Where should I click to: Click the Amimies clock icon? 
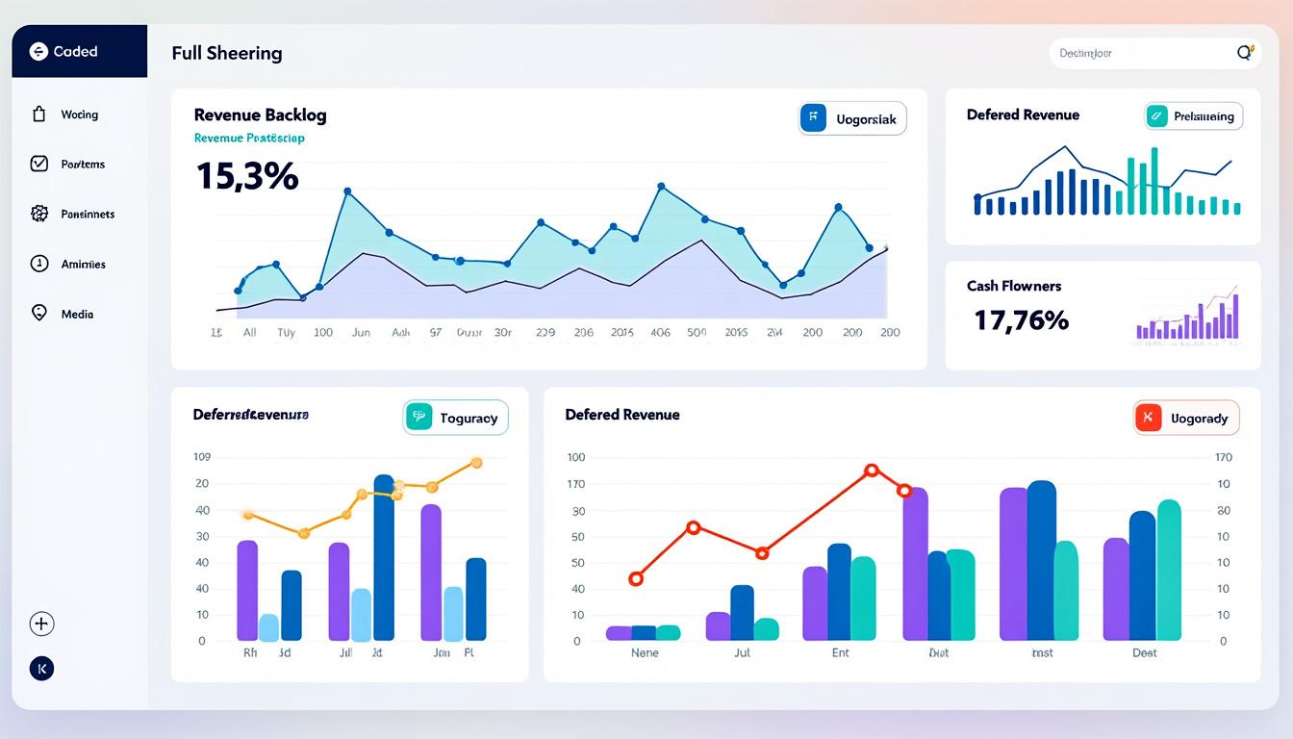(39, 264)
